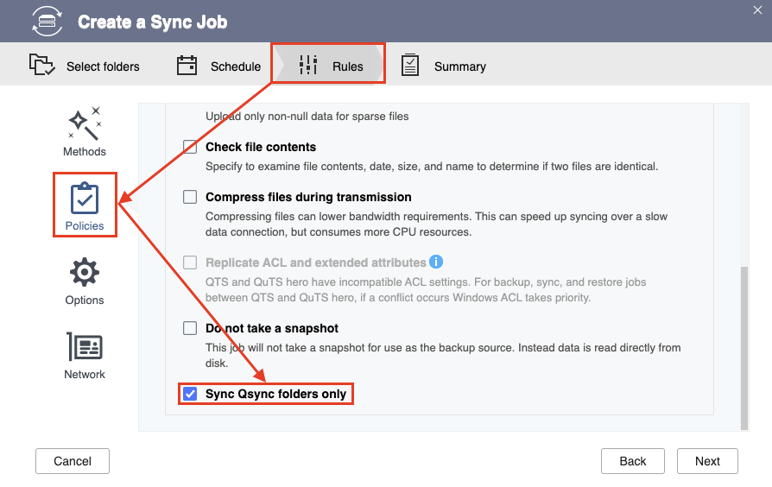
Task: Uncheck Sync Qsync folders only
Action: click(x=190, y=394)
